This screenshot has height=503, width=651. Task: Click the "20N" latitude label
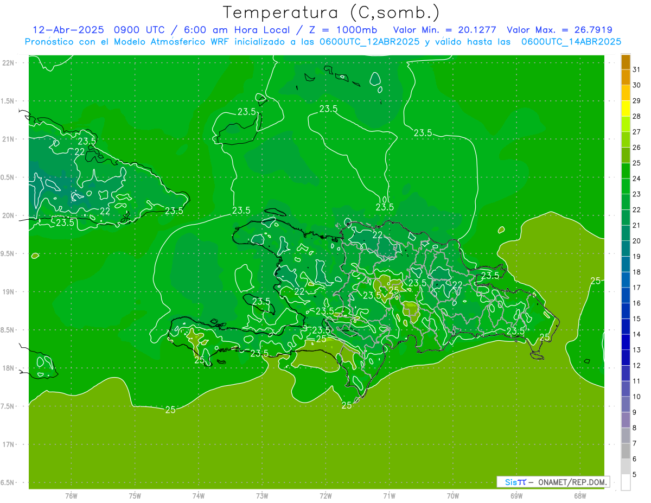[9, 216]
